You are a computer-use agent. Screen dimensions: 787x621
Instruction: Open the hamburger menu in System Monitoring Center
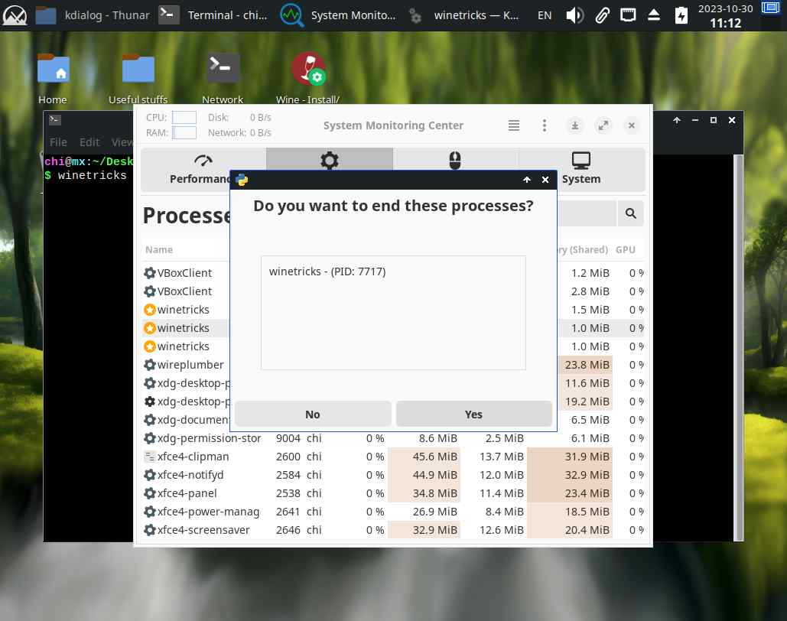[513, 125]
